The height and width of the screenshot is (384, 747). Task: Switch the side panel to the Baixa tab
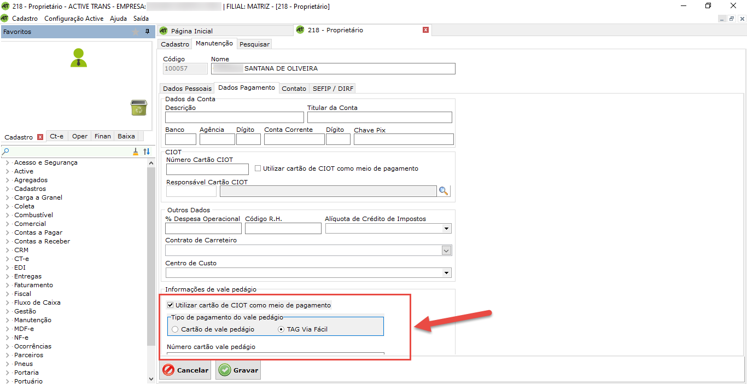[x=126, y=136]
